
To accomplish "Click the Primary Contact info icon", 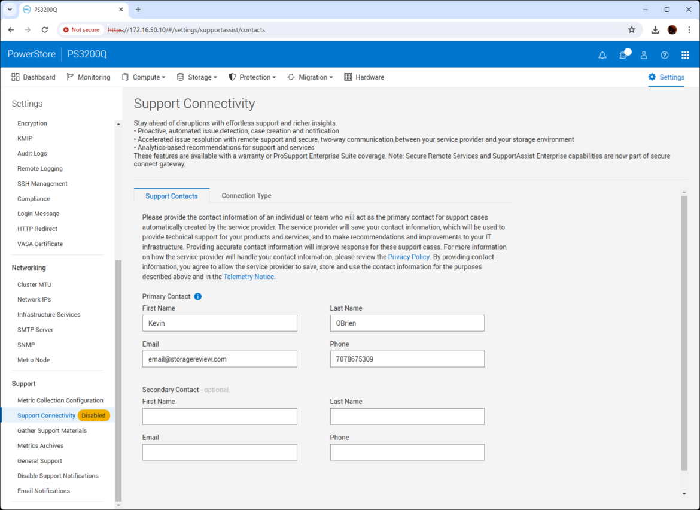I will click(x=198, y=296).
